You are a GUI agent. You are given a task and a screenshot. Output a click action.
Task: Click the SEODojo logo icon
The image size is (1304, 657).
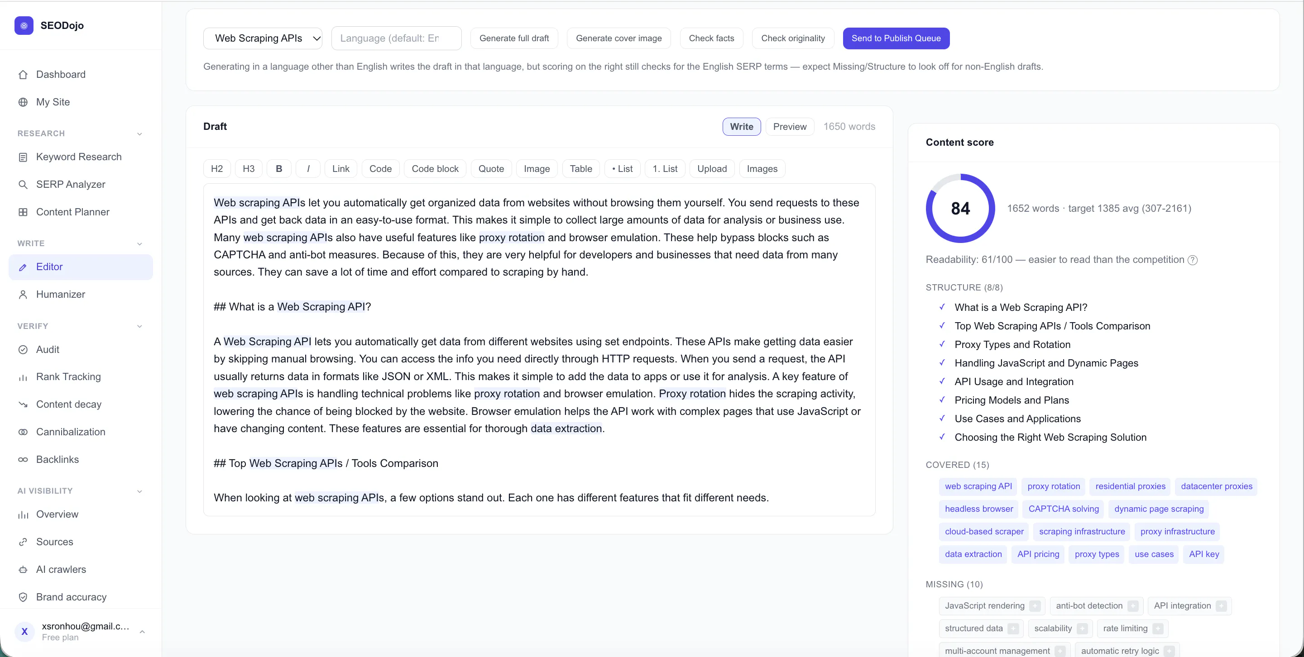click(x=24, y=25)
